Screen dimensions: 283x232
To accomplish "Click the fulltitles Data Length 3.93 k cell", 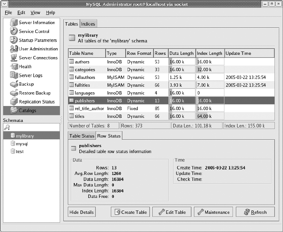I will tap(182, 85).
